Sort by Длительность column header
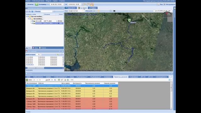 point(77,83)
